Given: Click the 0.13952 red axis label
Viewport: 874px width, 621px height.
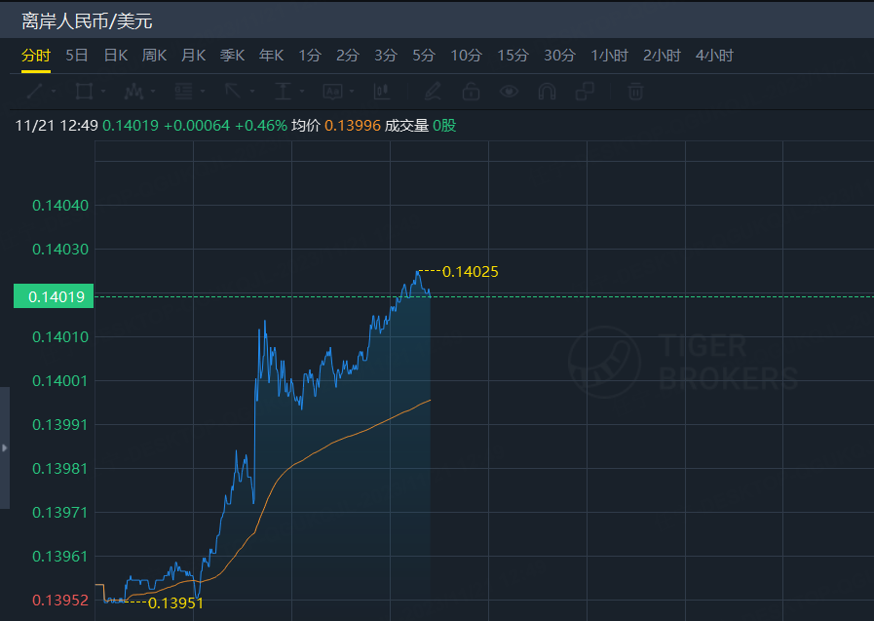Looking at the screenshot, I should coord(60,601).
